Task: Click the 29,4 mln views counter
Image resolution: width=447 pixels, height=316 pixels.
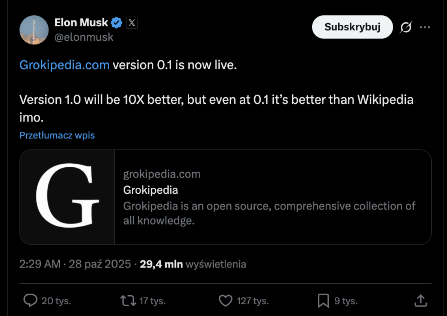Action: coord(162,264)
